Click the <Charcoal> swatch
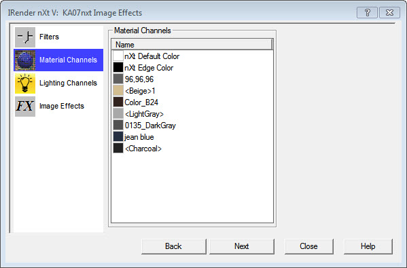The height and width of the screenshot is (268, 407). (118, 149)
